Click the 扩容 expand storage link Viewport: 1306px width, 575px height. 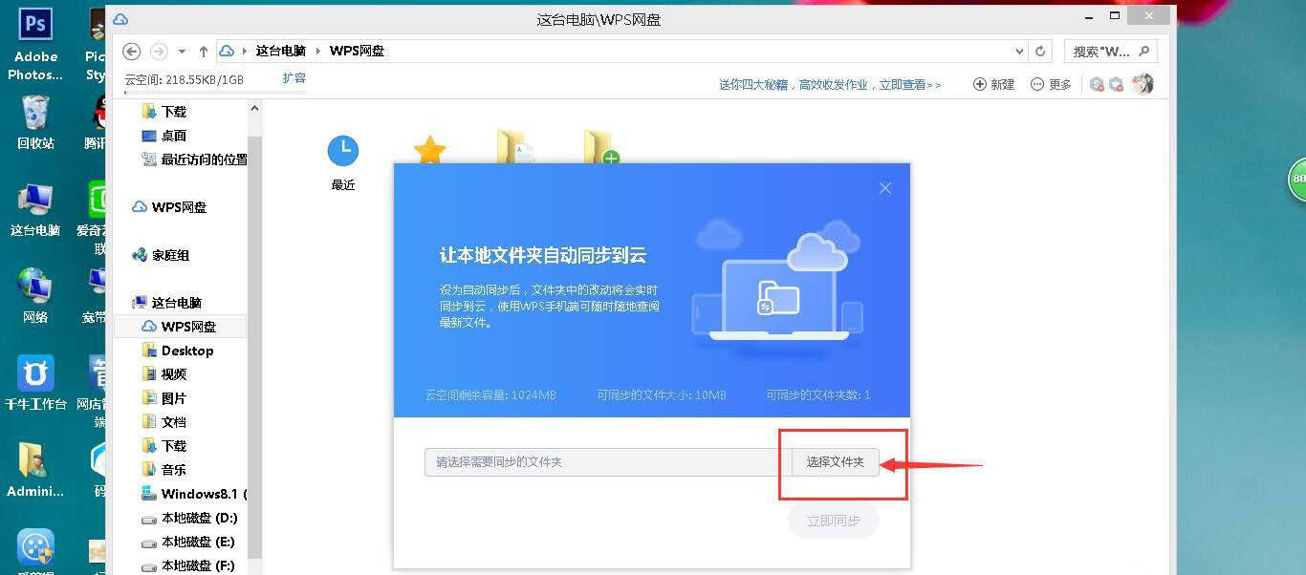pyautogui.click(x=294, y=78)
